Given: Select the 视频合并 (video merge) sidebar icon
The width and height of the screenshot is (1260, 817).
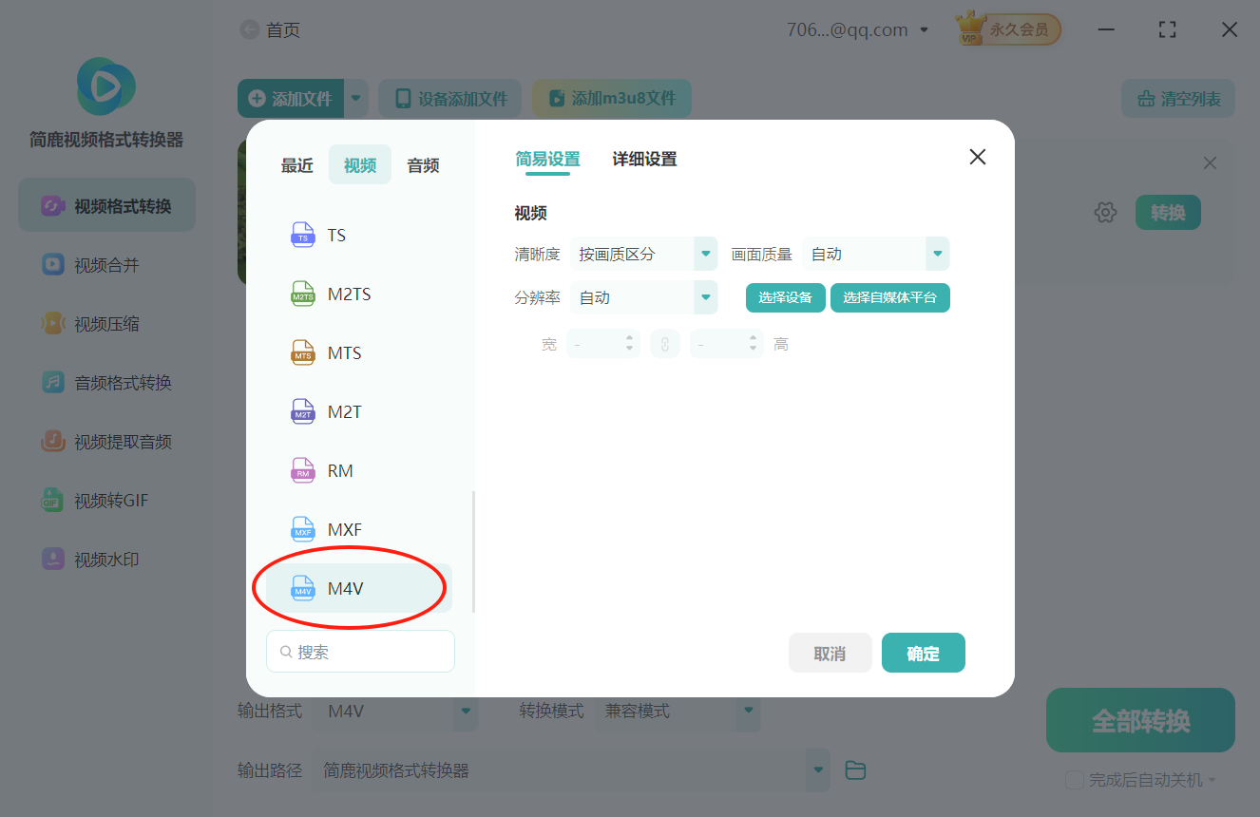Looking at the screenshot, I should click(106, 264).
